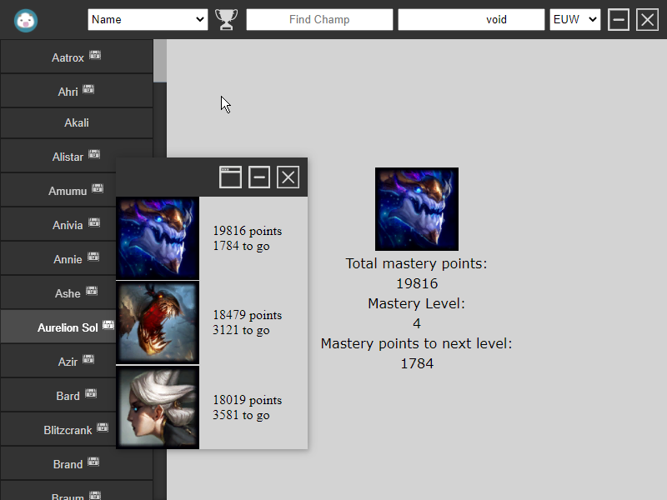Click the "19816 points" text in popup

coord(247,231)
